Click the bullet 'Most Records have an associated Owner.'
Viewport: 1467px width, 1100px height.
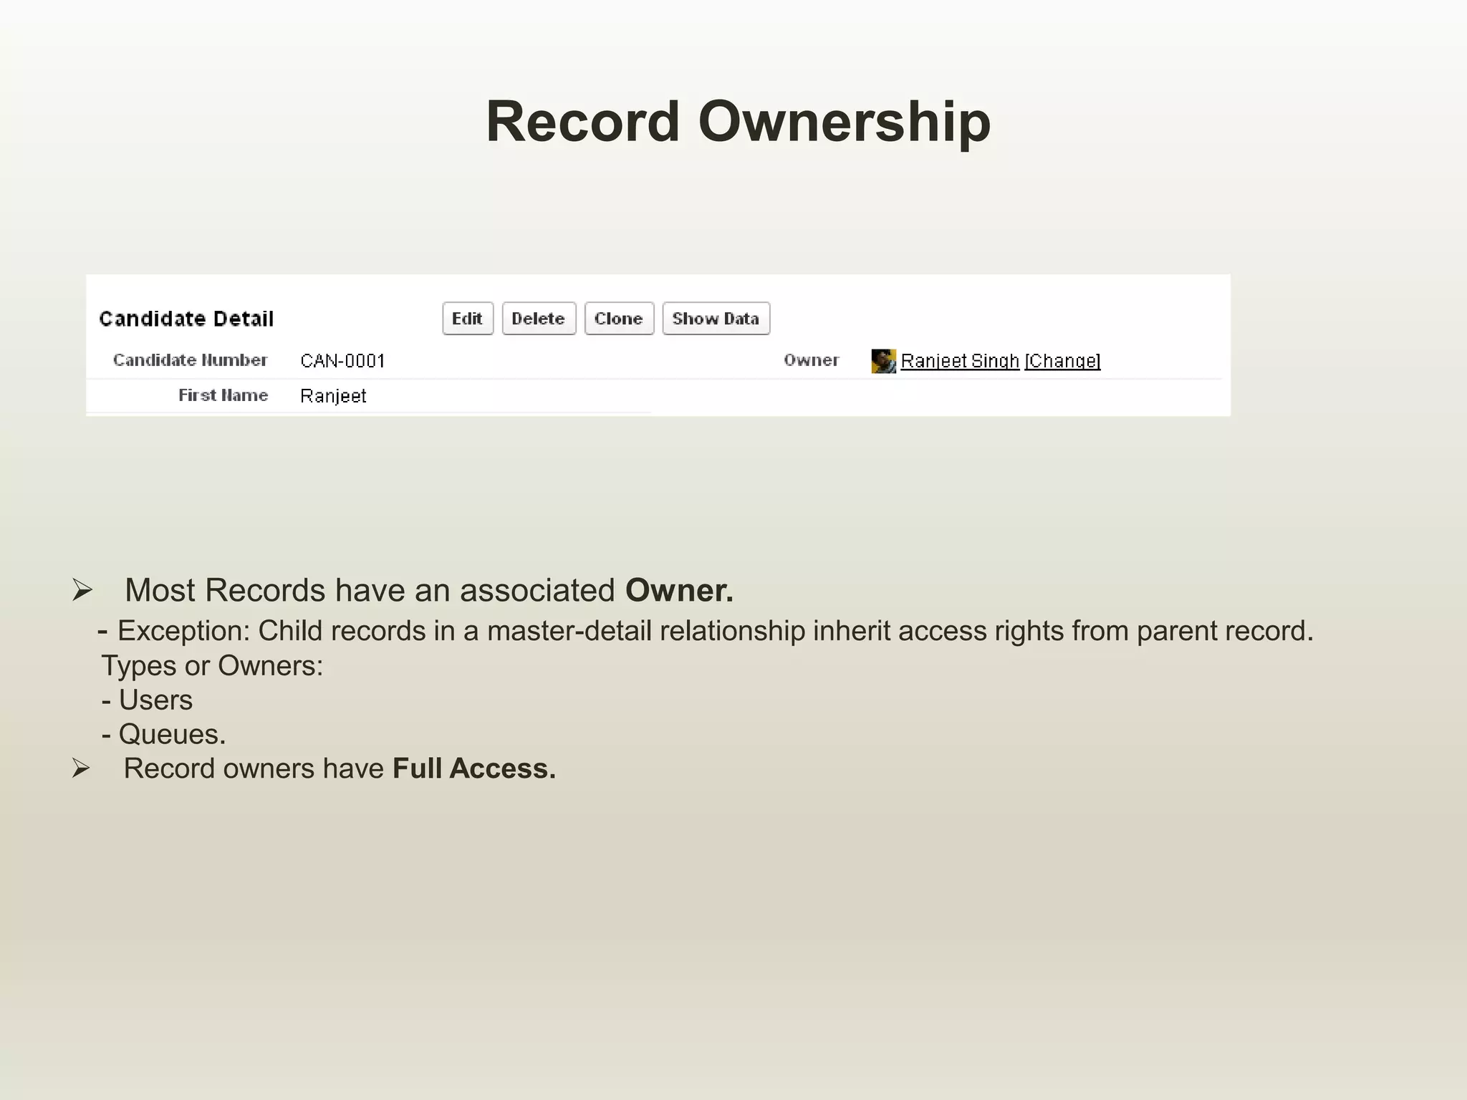coord(428,590)
